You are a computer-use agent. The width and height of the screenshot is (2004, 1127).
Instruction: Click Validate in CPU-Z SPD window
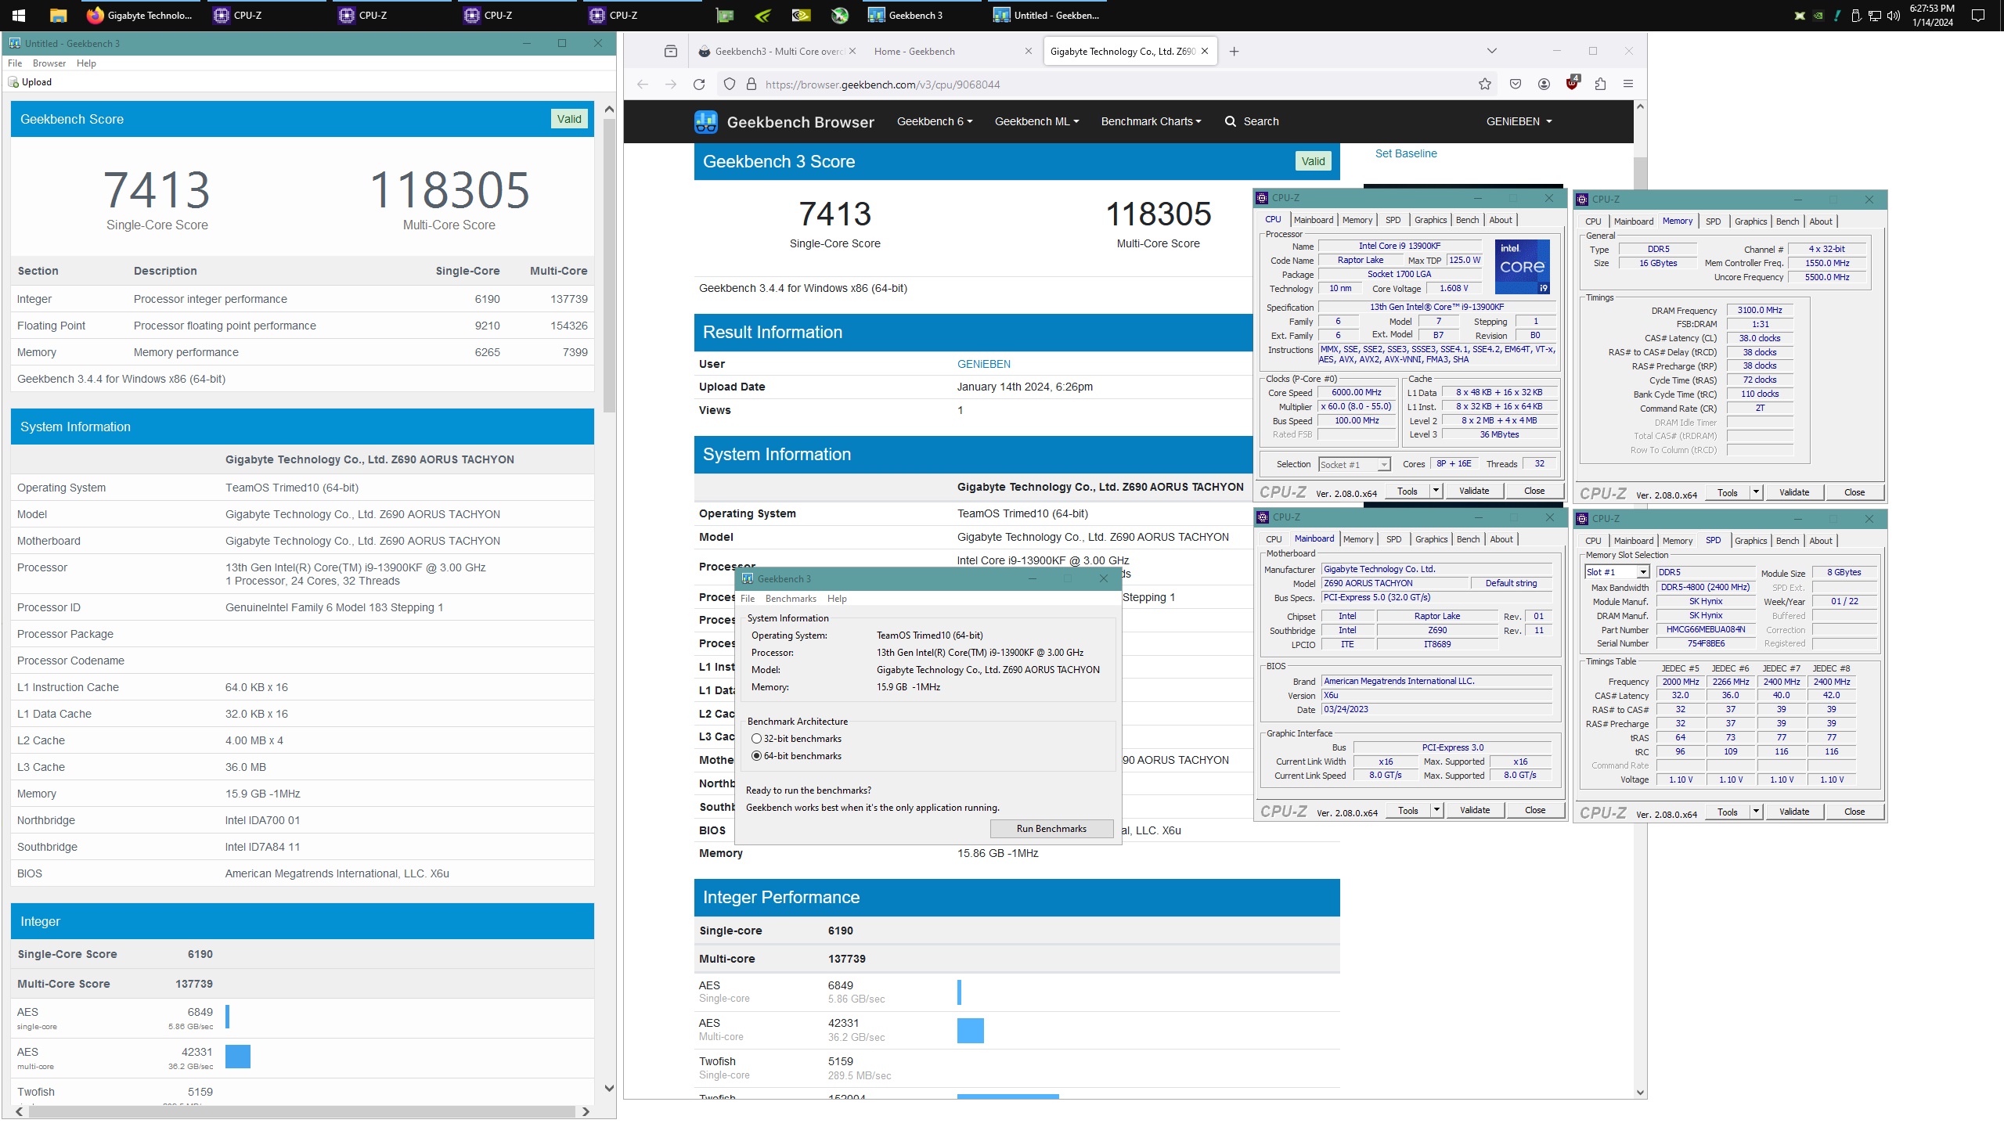coord(1793,812)
